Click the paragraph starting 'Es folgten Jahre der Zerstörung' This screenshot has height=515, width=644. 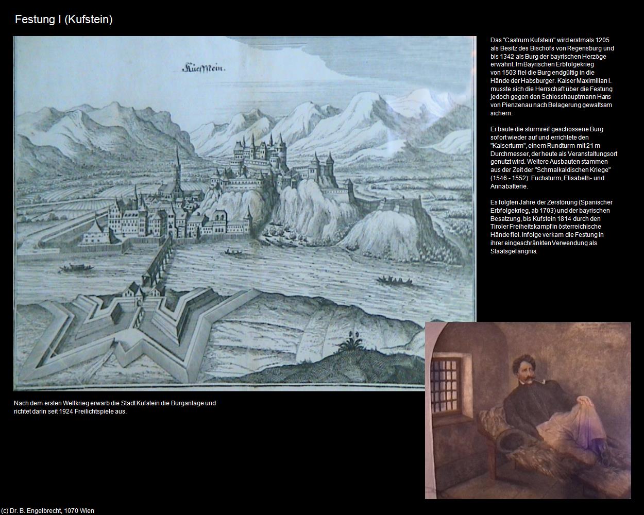tap(551, 227)
